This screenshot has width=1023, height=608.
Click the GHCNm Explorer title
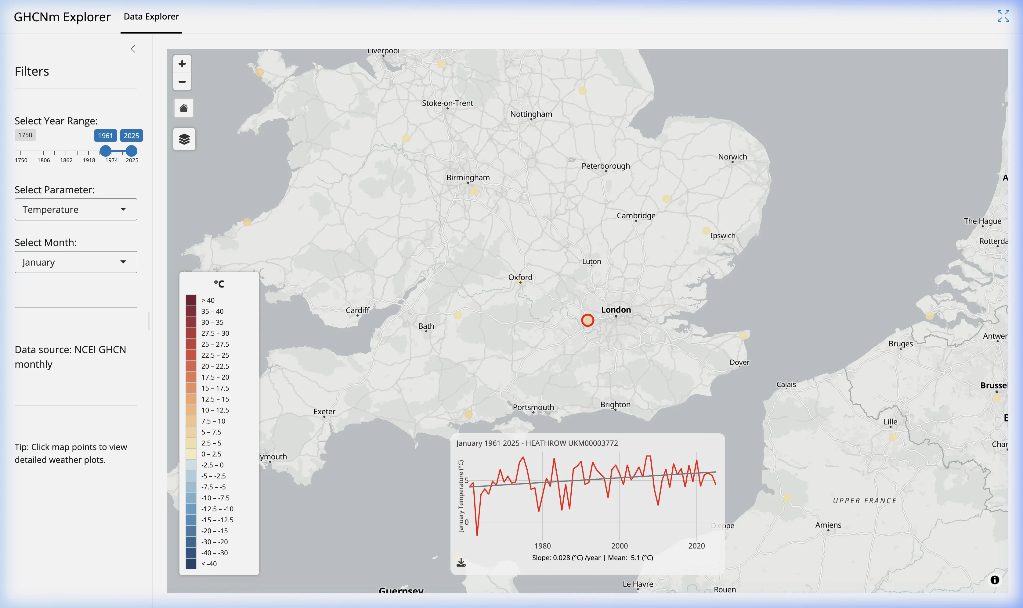point(62,17)
